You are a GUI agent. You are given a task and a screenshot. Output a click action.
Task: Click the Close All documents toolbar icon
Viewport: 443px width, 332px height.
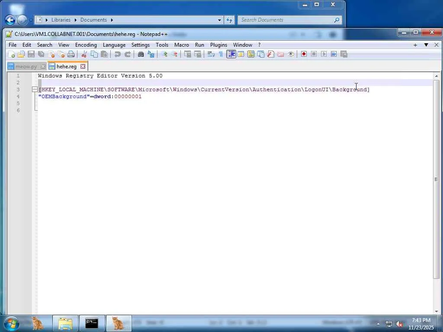pos(61,54)
